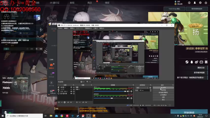Toggle visibility of 显示器采集 source
The image size is (210, 118).
tap(71, 93)
